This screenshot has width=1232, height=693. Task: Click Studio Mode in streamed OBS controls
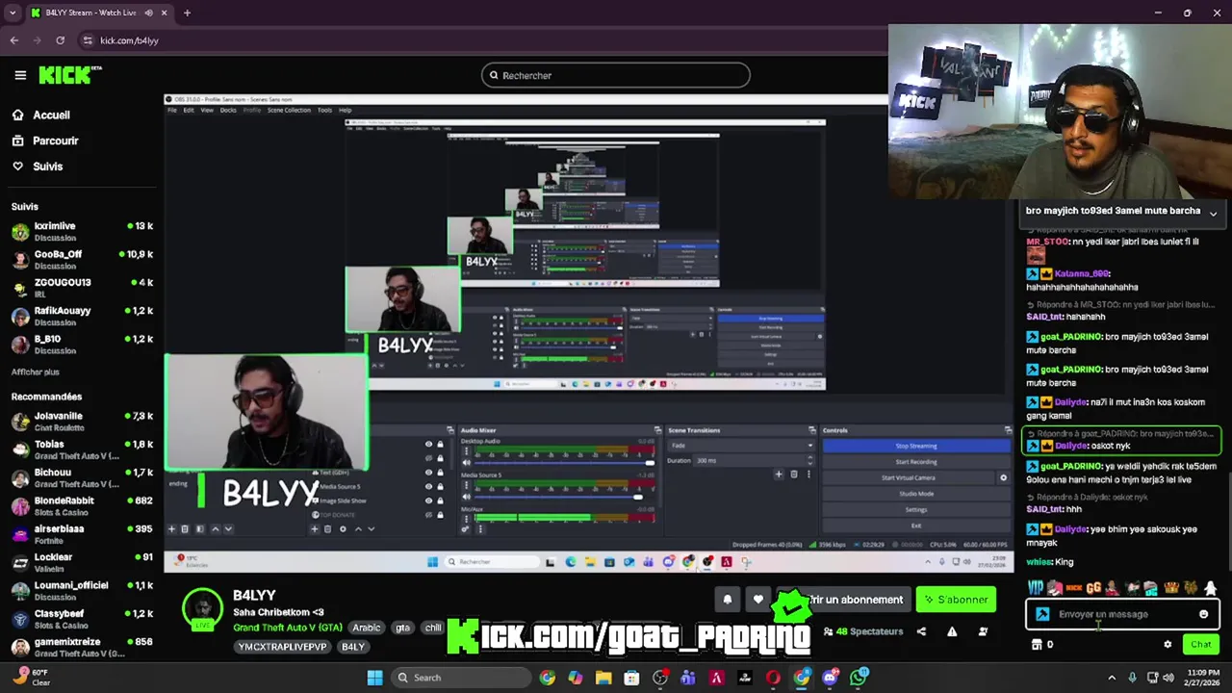coord(916,494)
